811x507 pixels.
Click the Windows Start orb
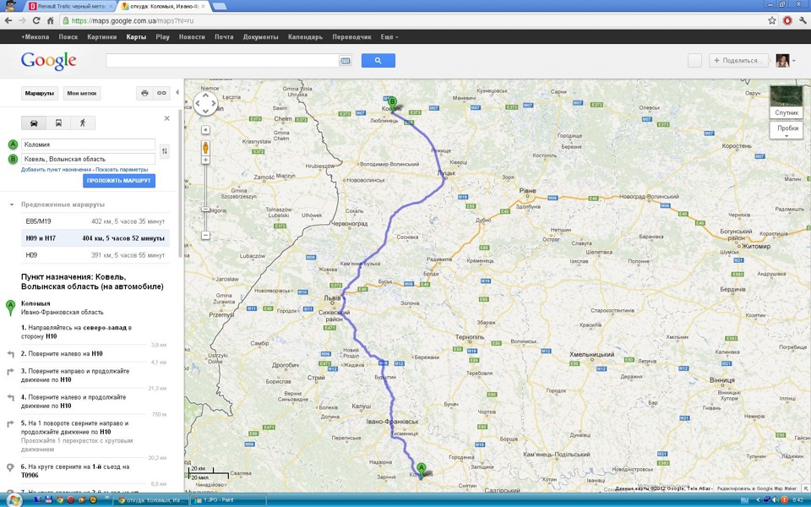click(14, 500)
